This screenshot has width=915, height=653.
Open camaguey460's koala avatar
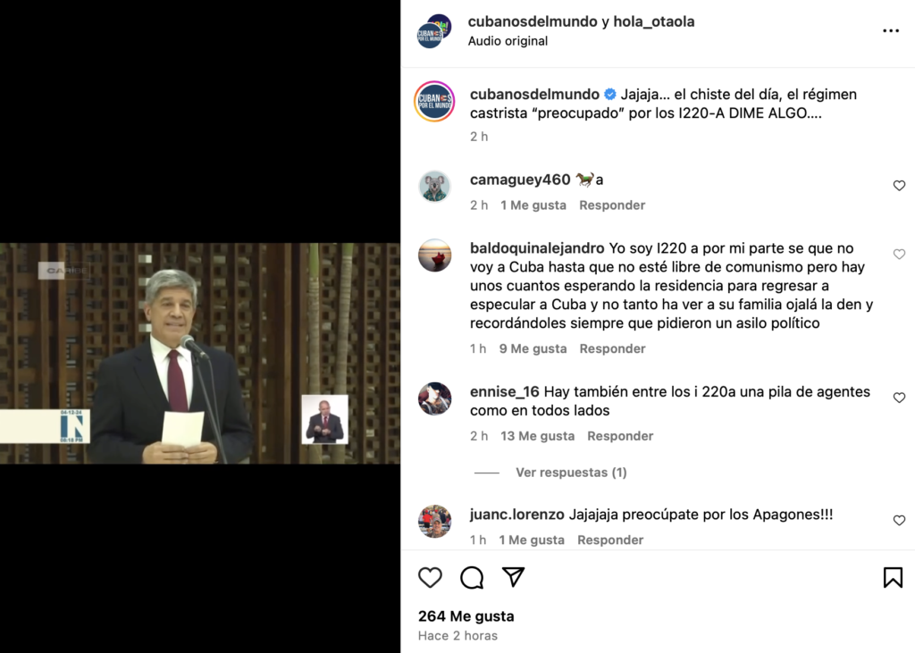[x=435, y=187]
